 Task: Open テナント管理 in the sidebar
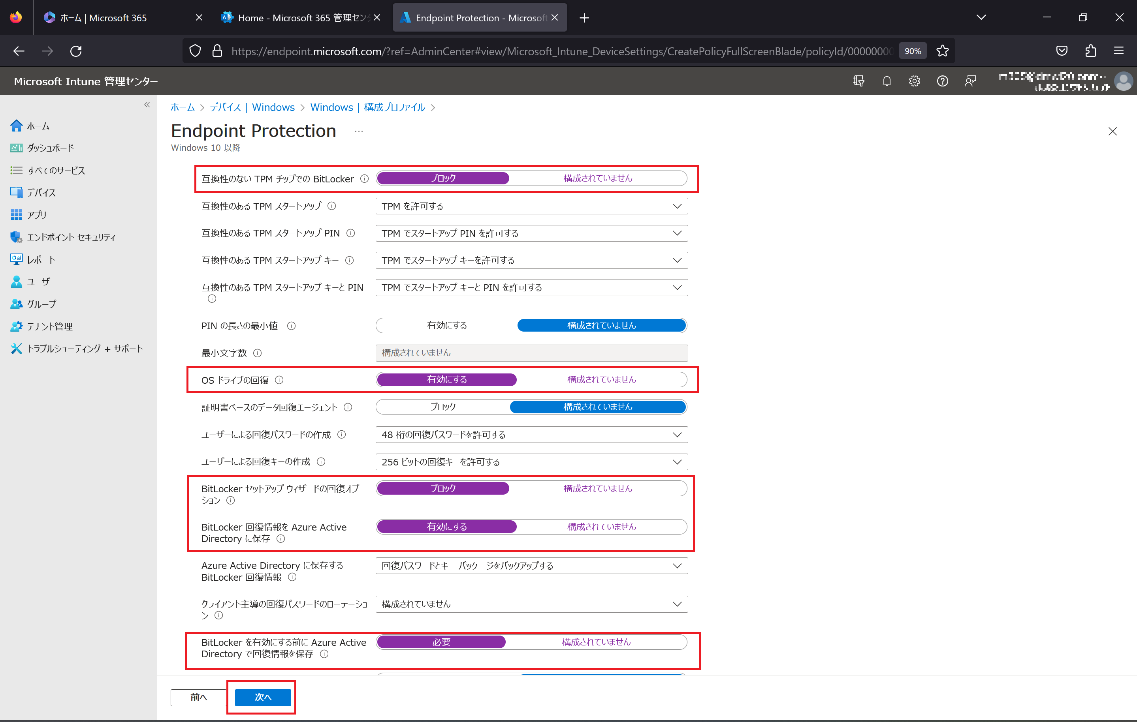(41, 326)
